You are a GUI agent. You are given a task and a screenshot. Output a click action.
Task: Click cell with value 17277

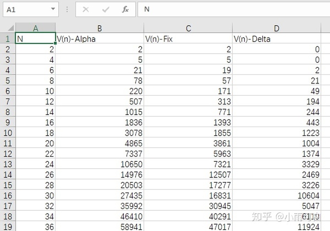coord(188,185)
